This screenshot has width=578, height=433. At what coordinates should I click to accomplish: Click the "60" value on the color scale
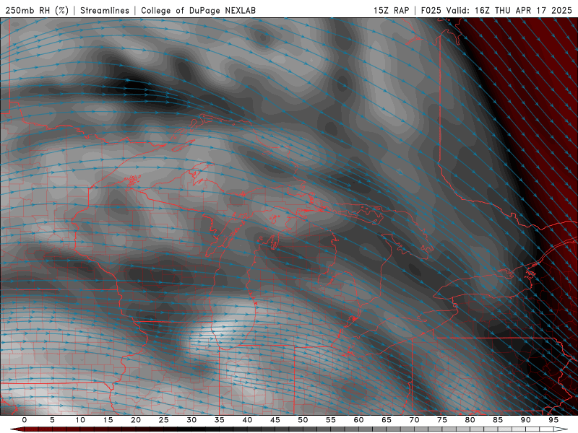coord(358,420)
